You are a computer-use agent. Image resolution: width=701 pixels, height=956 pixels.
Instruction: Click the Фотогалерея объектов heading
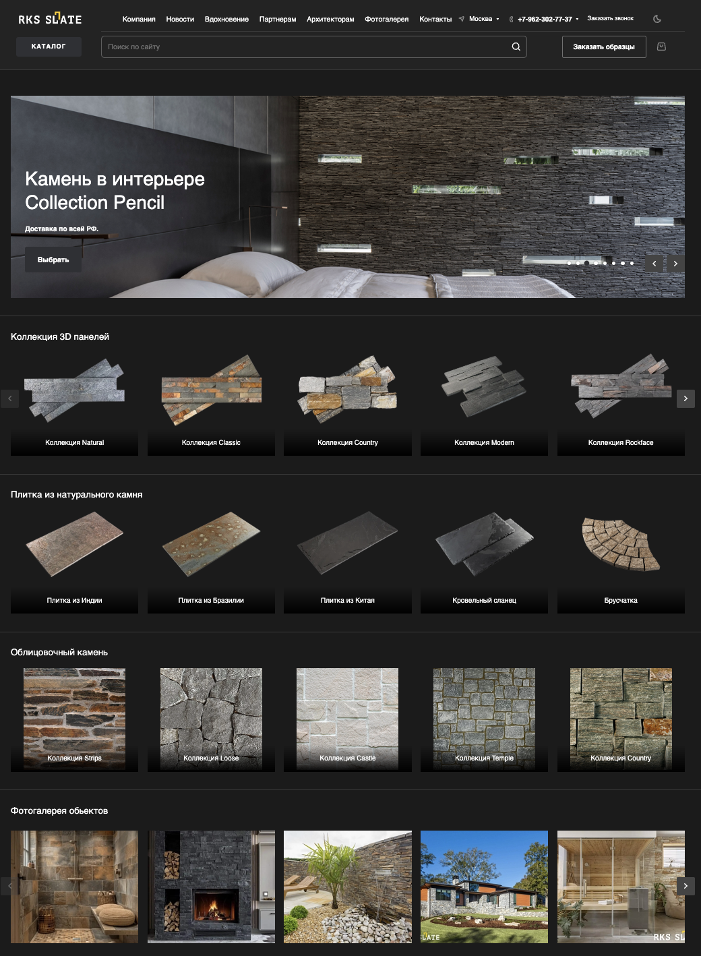pyautogui.click(x=59, y=810)
